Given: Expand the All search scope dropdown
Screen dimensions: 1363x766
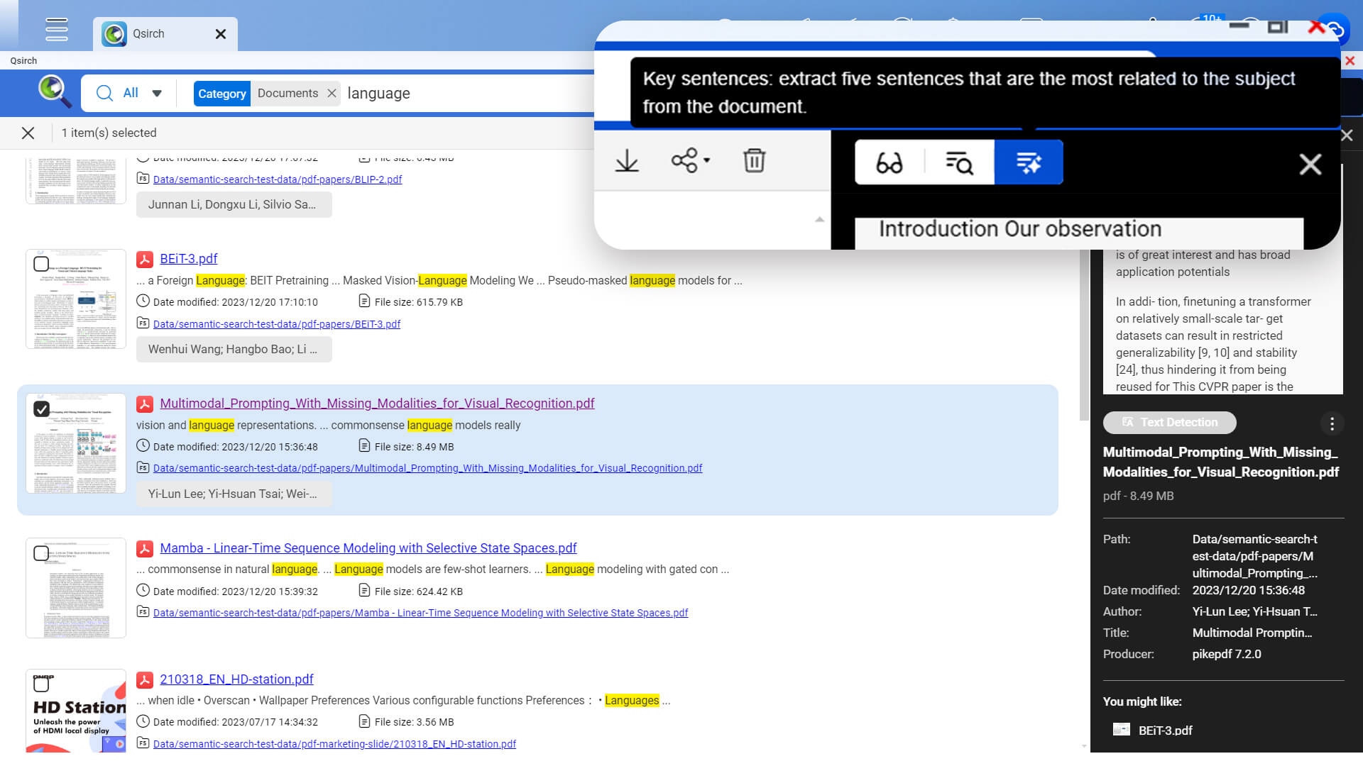Looking at the screenshot, I should 157,93.
